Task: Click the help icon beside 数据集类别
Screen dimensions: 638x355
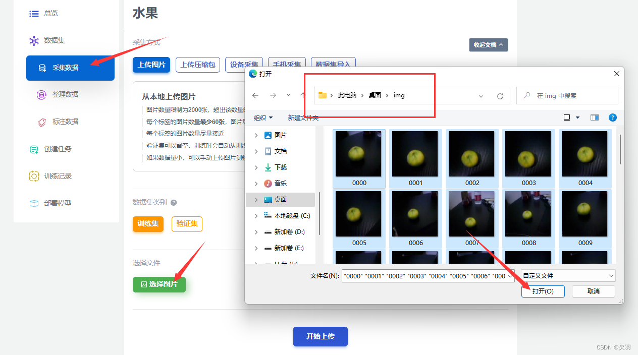Action: 174,203
